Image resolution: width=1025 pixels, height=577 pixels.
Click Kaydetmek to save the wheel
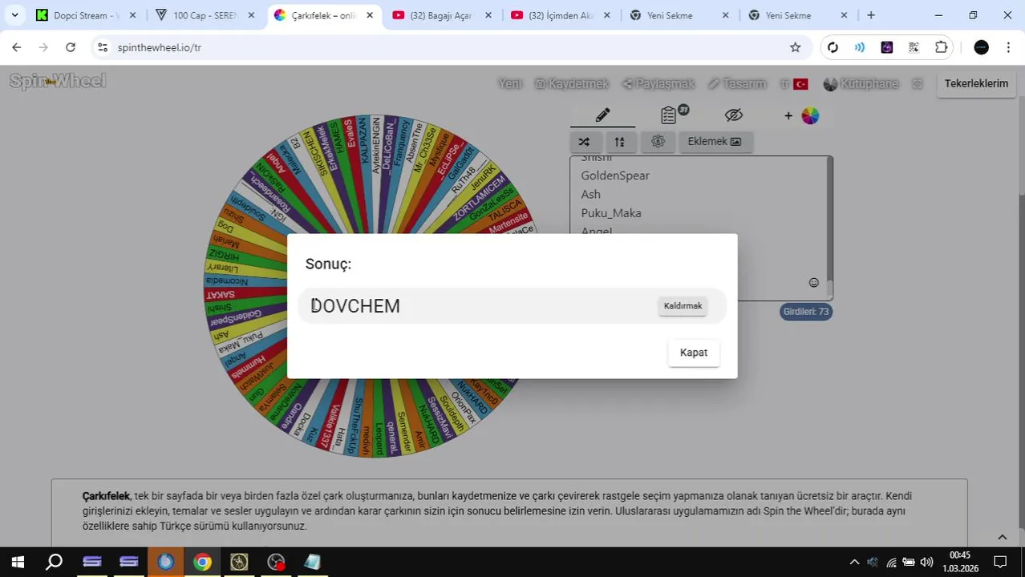click(572, 83)
